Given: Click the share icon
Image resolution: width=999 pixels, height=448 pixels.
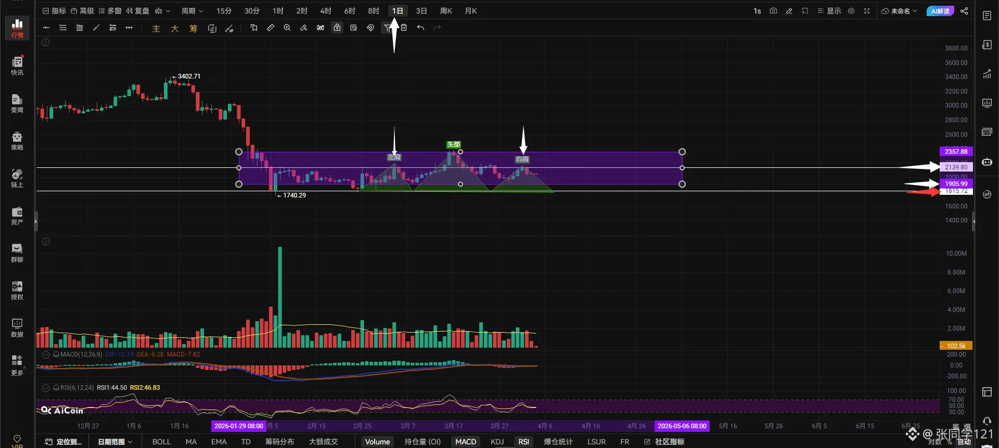Looking at the screenshot, I should coord(964,11).
